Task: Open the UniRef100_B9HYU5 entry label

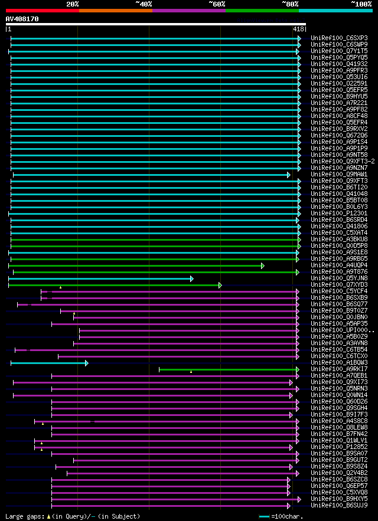Action: [x=339, y=96]
